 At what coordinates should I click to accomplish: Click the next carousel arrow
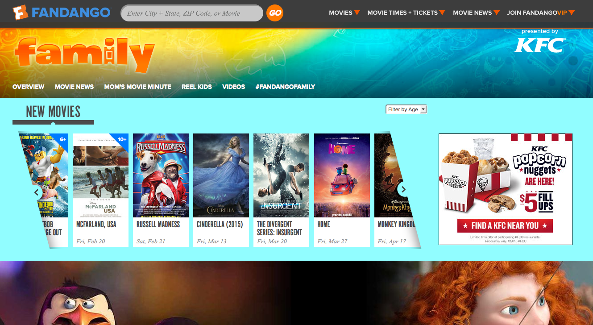(403, 189)
